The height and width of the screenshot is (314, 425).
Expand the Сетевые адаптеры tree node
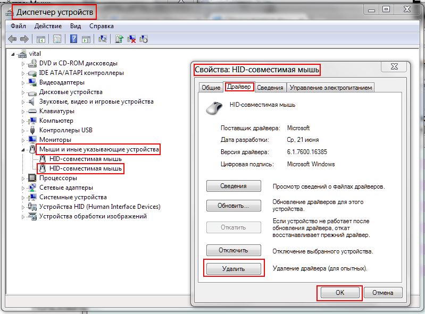[x=23, y=188]
